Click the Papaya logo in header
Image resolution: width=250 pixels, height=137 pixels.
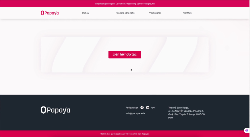pyautogui.click(x=49, y=13)
